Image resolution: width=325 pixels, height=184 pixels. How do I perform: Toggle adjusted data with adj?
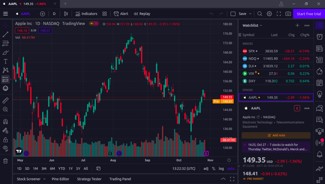206,168
